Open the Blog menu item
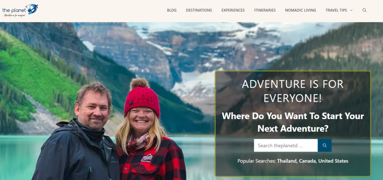 click(172, 10)
